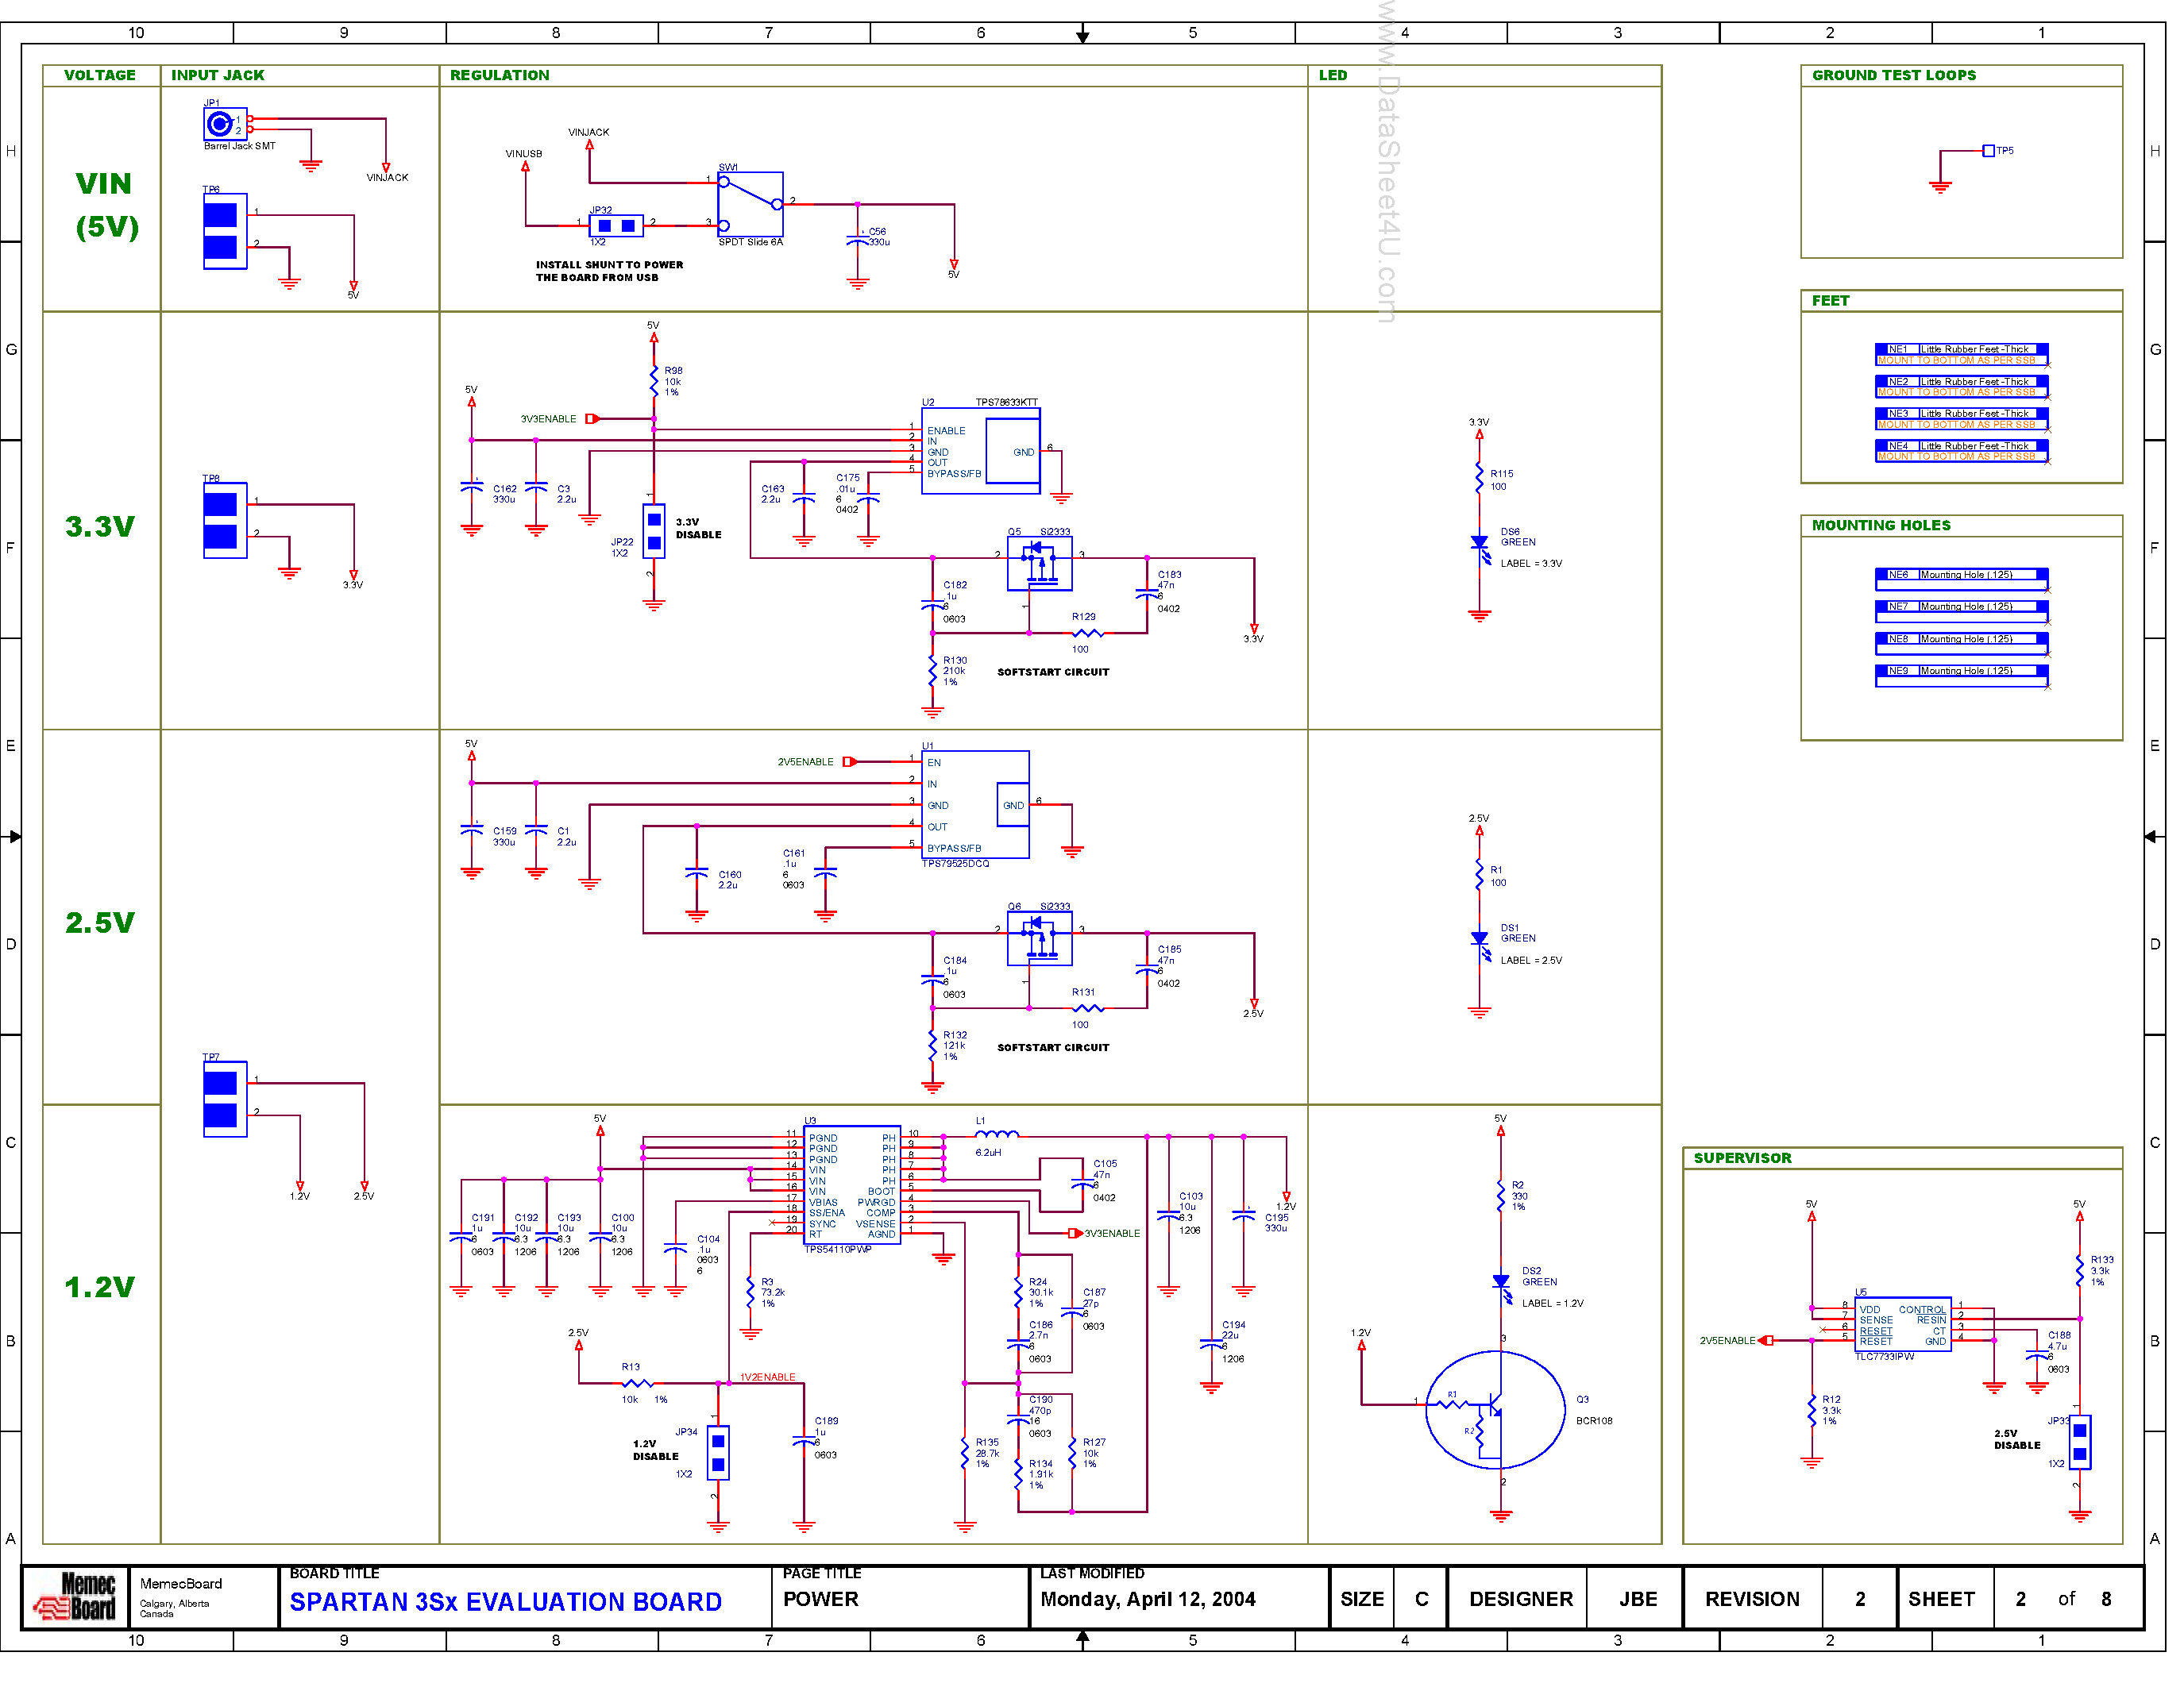Select the large green 1.2V label

tap(100, 1287)
